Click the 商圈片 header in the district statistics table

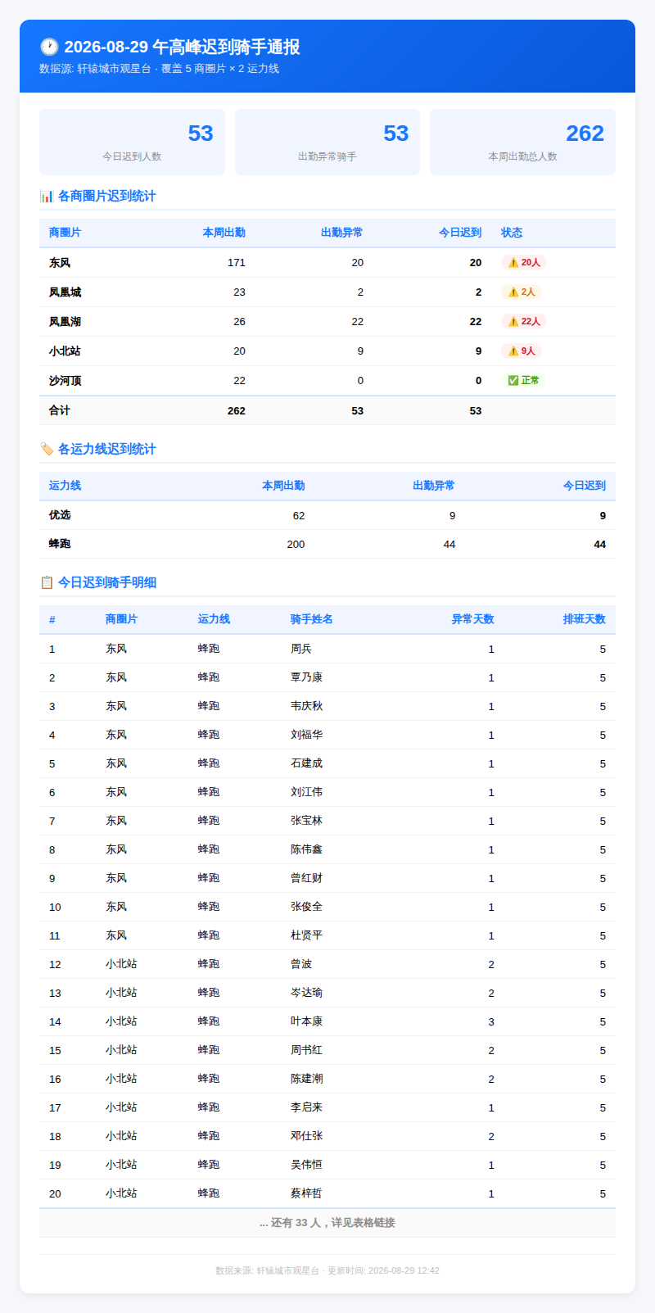[65, 233]
